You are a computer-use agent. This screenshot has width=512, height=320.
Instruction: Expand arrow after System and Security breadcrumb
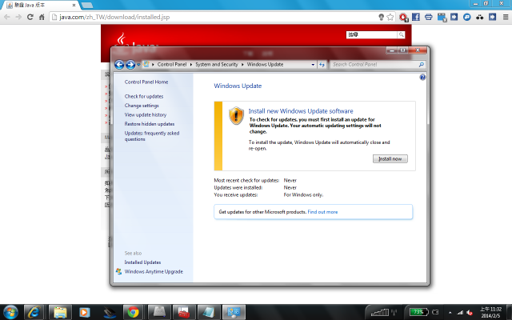coord(242,64)
